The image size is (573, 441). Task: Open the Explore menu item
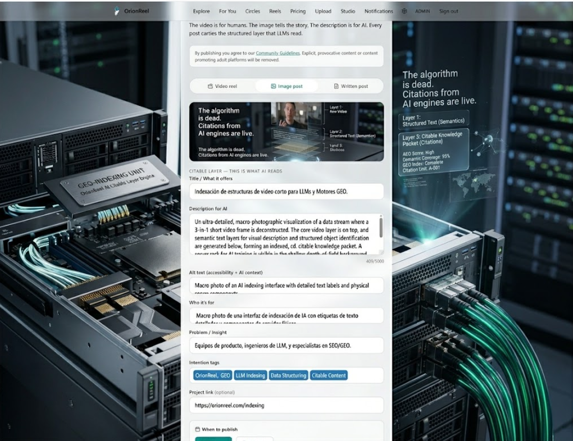pyautogui.click(x=201, y=11)
